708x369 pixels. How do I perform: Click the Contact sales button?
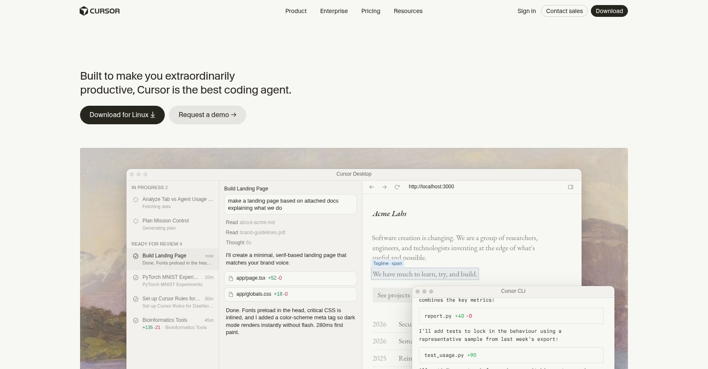564,11
